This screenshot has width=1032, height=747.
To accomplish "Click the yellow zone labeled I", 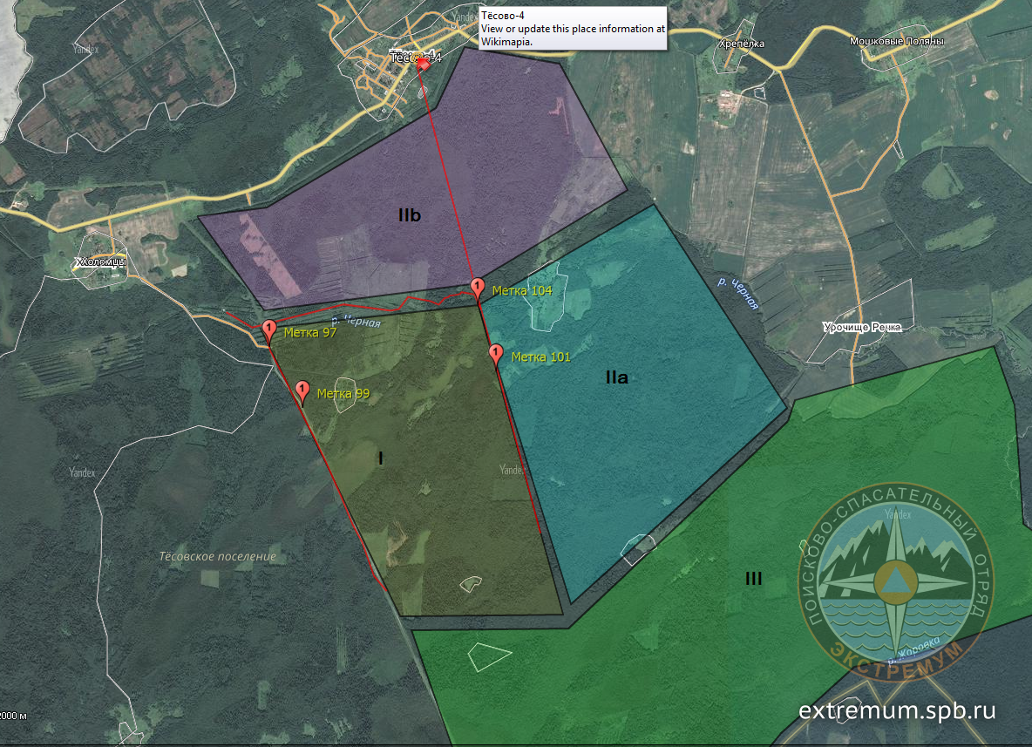I will pos(380,458).
